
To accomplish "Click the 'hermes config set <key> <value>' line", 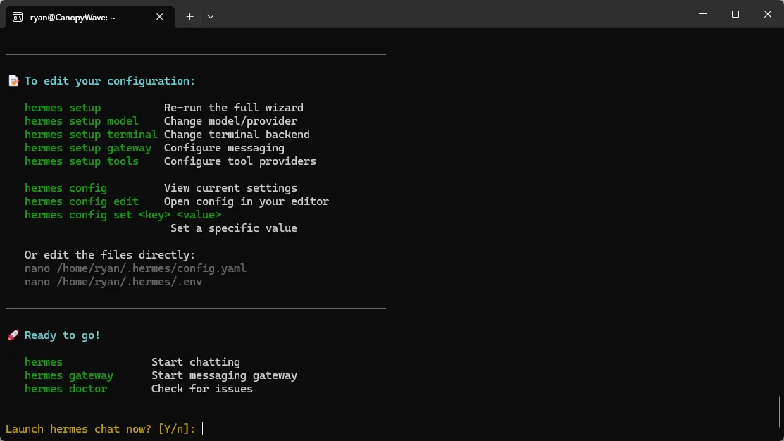I will [x=123, y=215].
